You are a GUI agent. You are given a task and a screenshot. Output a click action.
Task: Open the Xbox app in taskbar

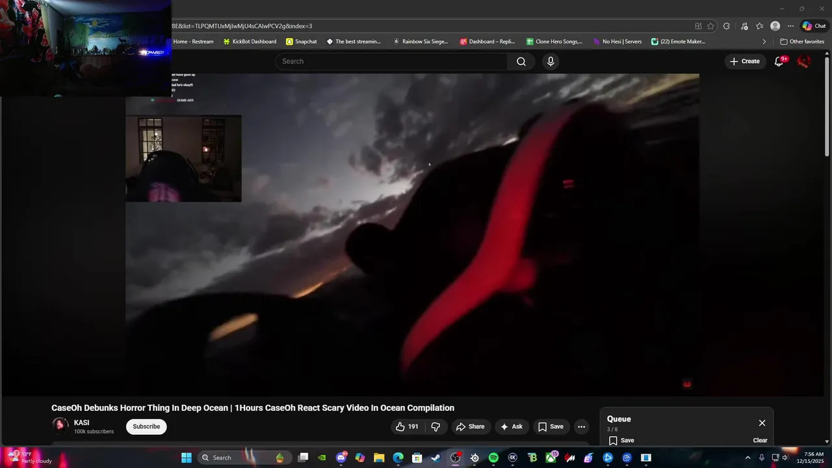pyautogui.click(x=551, y=458)
